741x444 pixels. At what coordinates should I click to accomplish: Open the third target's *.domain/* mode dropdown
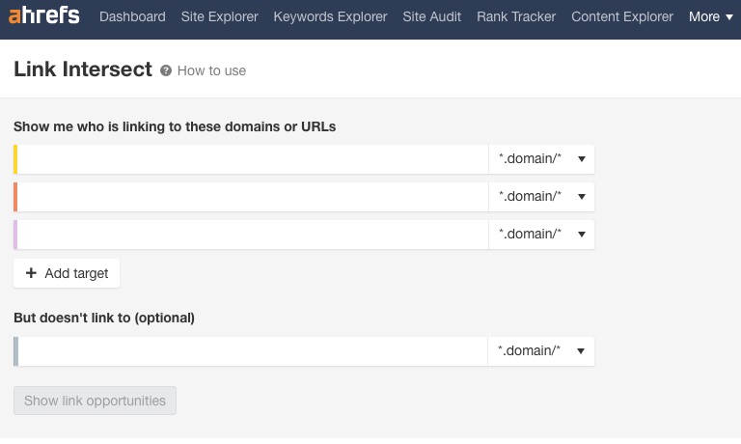541,235
